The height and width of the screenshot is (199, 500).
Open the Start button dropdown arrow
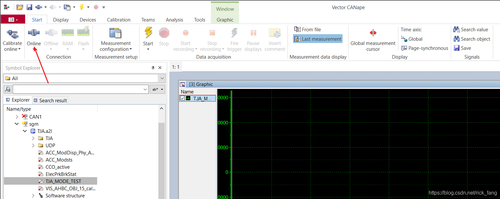pos(148,49)
